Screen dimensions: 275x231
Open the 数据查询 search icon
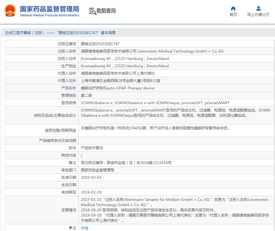tap(92, 11)
